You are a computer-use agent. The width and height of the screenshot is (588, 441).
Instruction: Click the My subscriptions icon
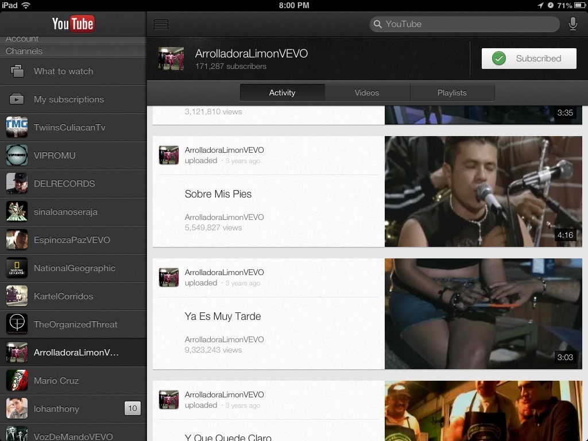click(17, 99)
